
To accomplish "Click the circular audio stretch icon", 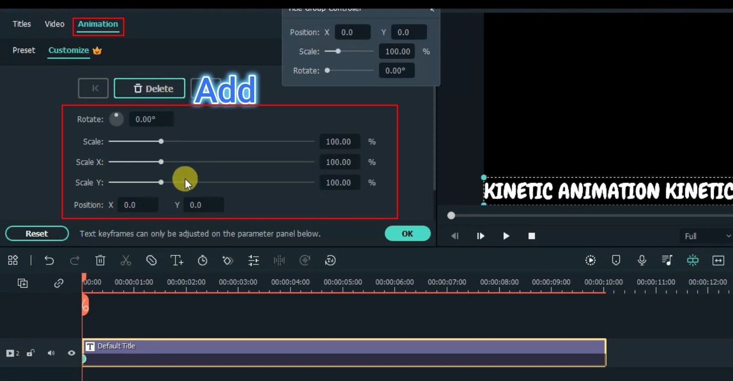I will (305, 260).
